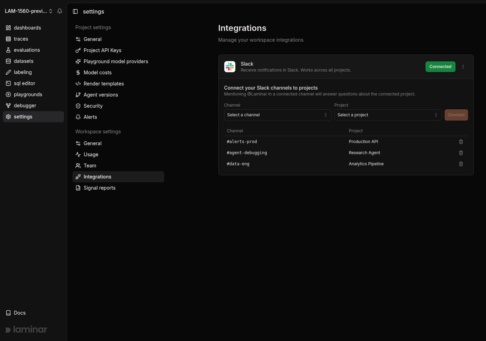Go to traces page
The height and width of the screenshot is (341, 486).
coord(33,39)
